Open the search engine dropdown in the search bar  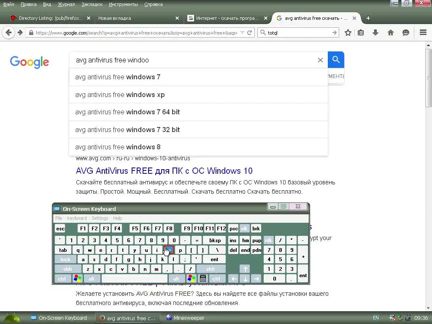(x=263, y=32)
